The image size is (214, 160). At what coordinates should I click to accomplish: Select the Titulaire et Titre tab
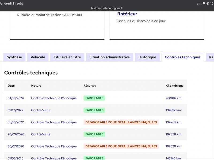[67, 57]
